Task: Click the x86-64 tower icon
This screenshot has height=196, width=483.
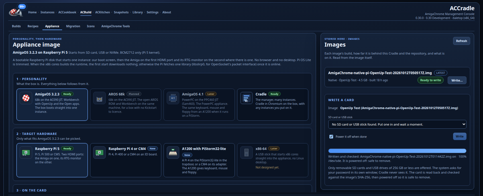Action: [246, 153]
